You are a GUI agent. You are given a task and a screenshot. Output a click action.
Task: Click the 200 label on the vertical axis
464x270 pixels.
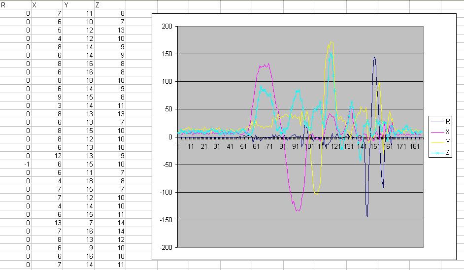167,26
